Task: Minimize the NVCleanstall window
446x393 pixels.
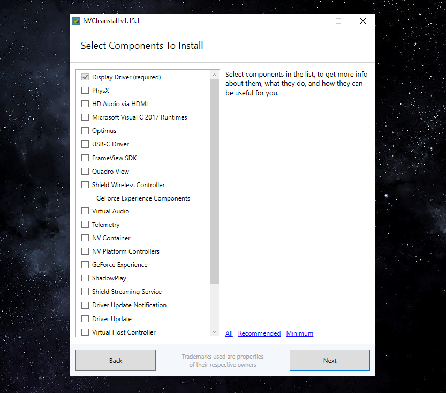Action: click(314, 21)
